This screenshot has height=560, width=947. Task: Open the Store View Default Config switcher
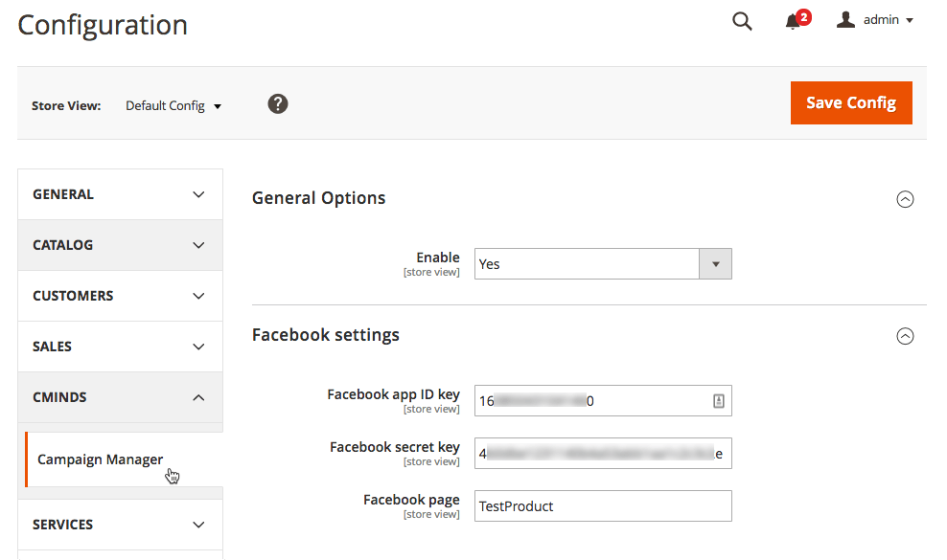(x=173, y=106)
